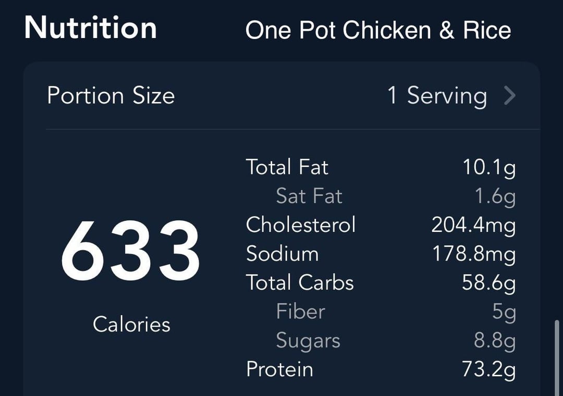Click the Cholesterol label
563x396 pixels.
[301, 225]
